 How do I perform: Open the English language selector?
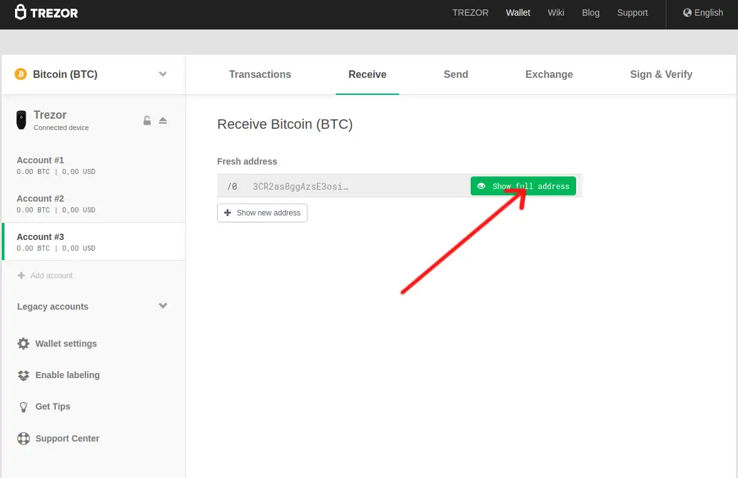(703, 13)
